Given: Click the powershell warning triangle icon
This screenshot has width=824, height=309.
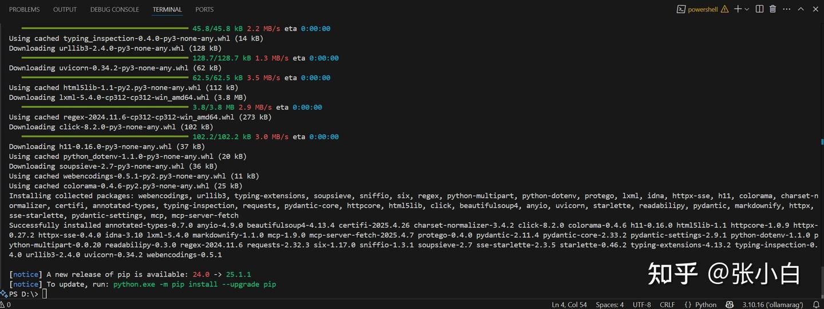Looking at the screenshot, I should point(724,9).
